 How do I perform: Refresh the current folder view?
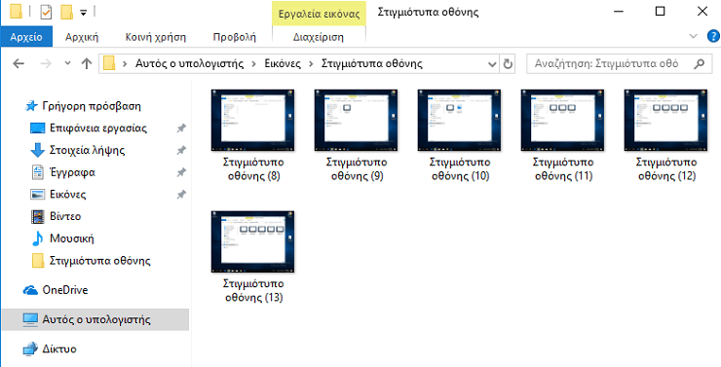point(508,64)
